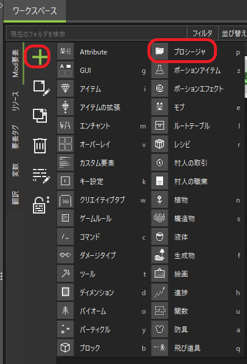Switch to the 変数 vertical tab
The image size is (247, 364).
(16, 170)
